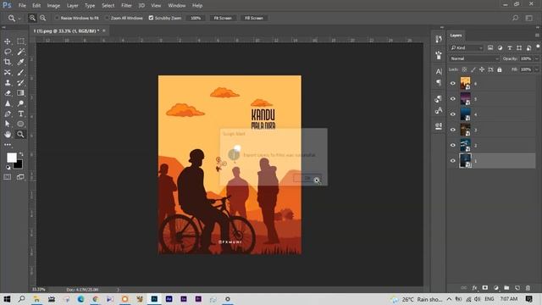Switch to the Layers panel tab
Image resolution: width=542 pixels, height=305 pixels.
pos(456,36)
